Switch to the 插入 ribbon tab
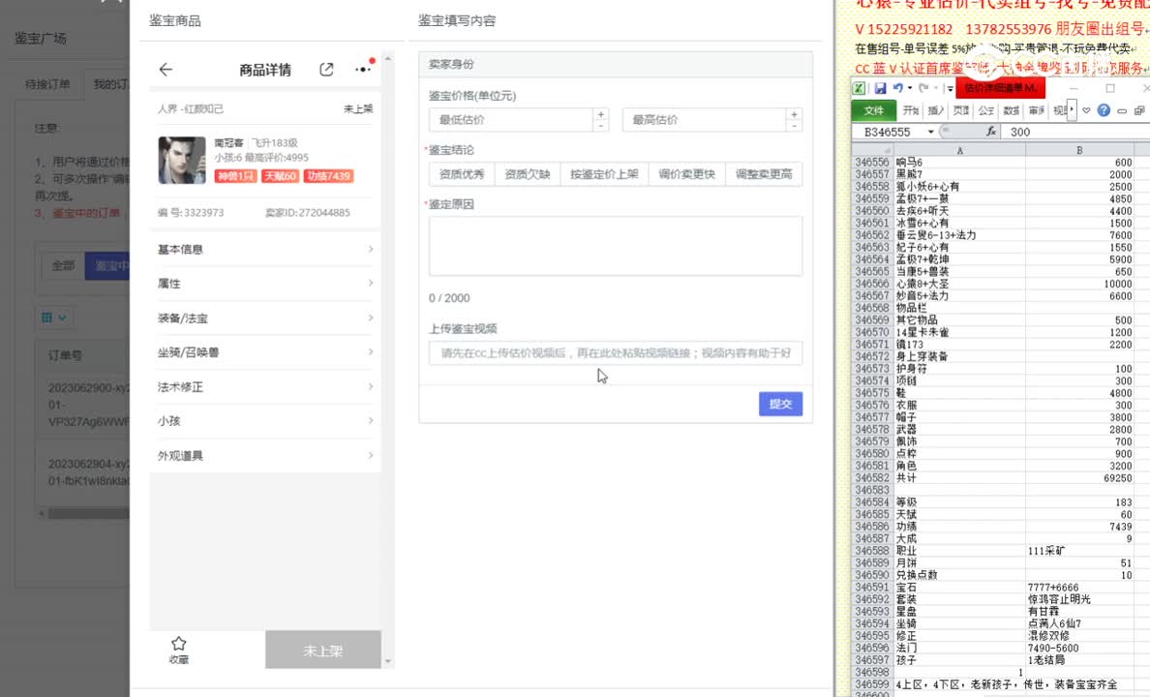The height and width of the screenshot is (697, 1150). (934, 109)
